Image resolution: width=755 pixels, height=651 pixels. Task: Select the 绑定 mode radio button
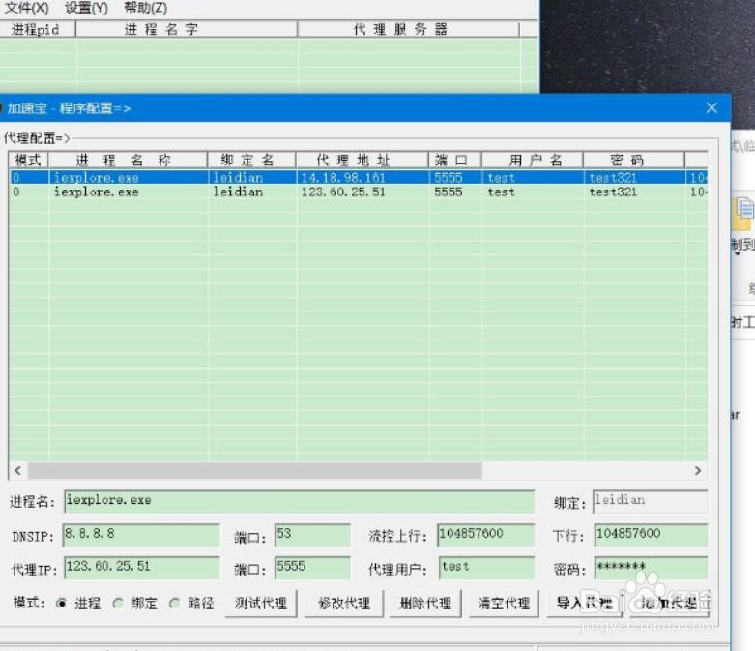pos(118,603)
